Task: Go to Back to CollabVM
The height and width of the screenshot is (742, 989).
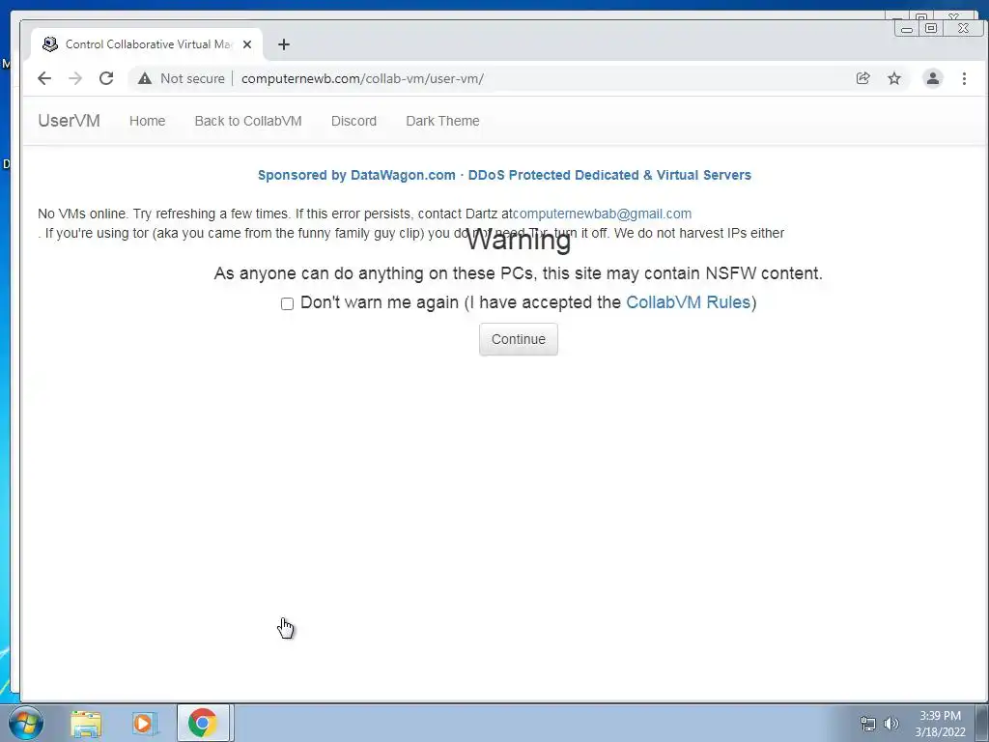Action: (248, 121)
